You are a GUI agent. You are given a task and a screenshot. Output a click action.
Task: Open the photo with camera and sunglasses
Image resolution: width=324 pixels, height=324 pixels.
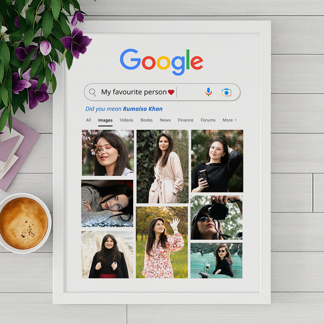216,217
